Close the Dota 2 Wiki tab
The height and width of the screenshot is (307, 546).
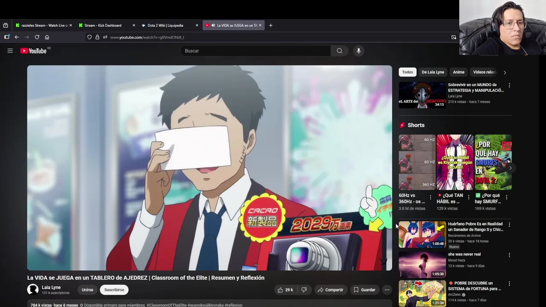pos(197,25)
